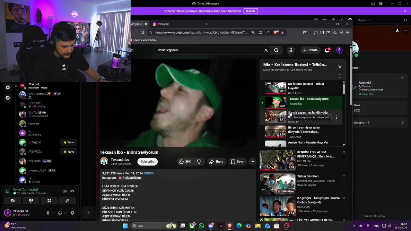Click the translate page icon in address bar
Viewport: 411px width, 231px height.
pyautogui.click(x=253, y=32)
